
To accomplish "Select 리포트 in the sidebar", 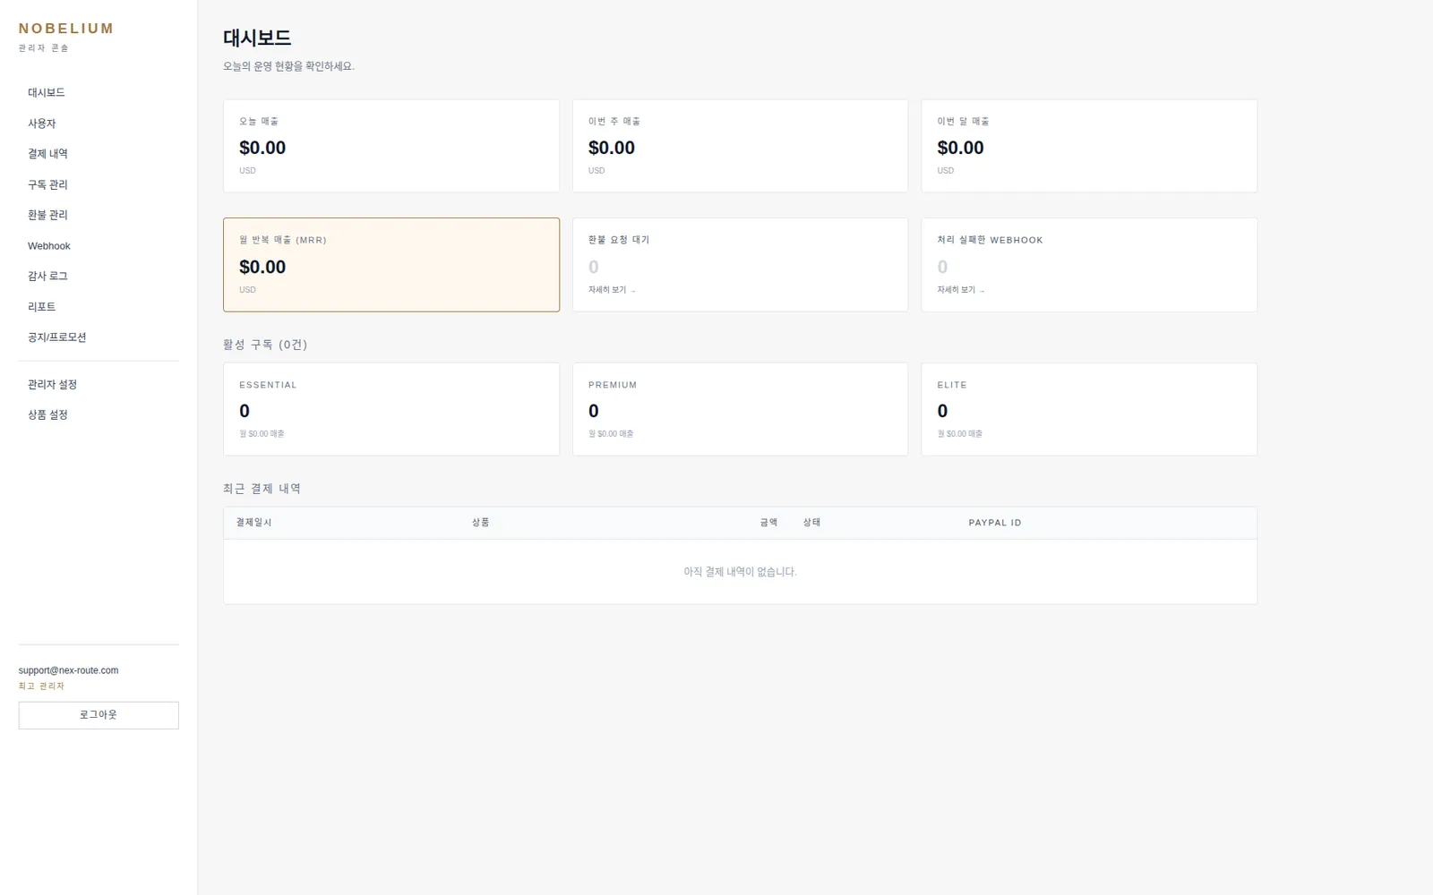I will click(99, 307).
